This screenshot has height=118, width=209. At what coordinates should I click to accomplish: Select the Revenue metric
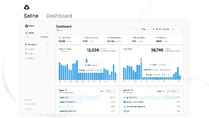pos(162,39)
